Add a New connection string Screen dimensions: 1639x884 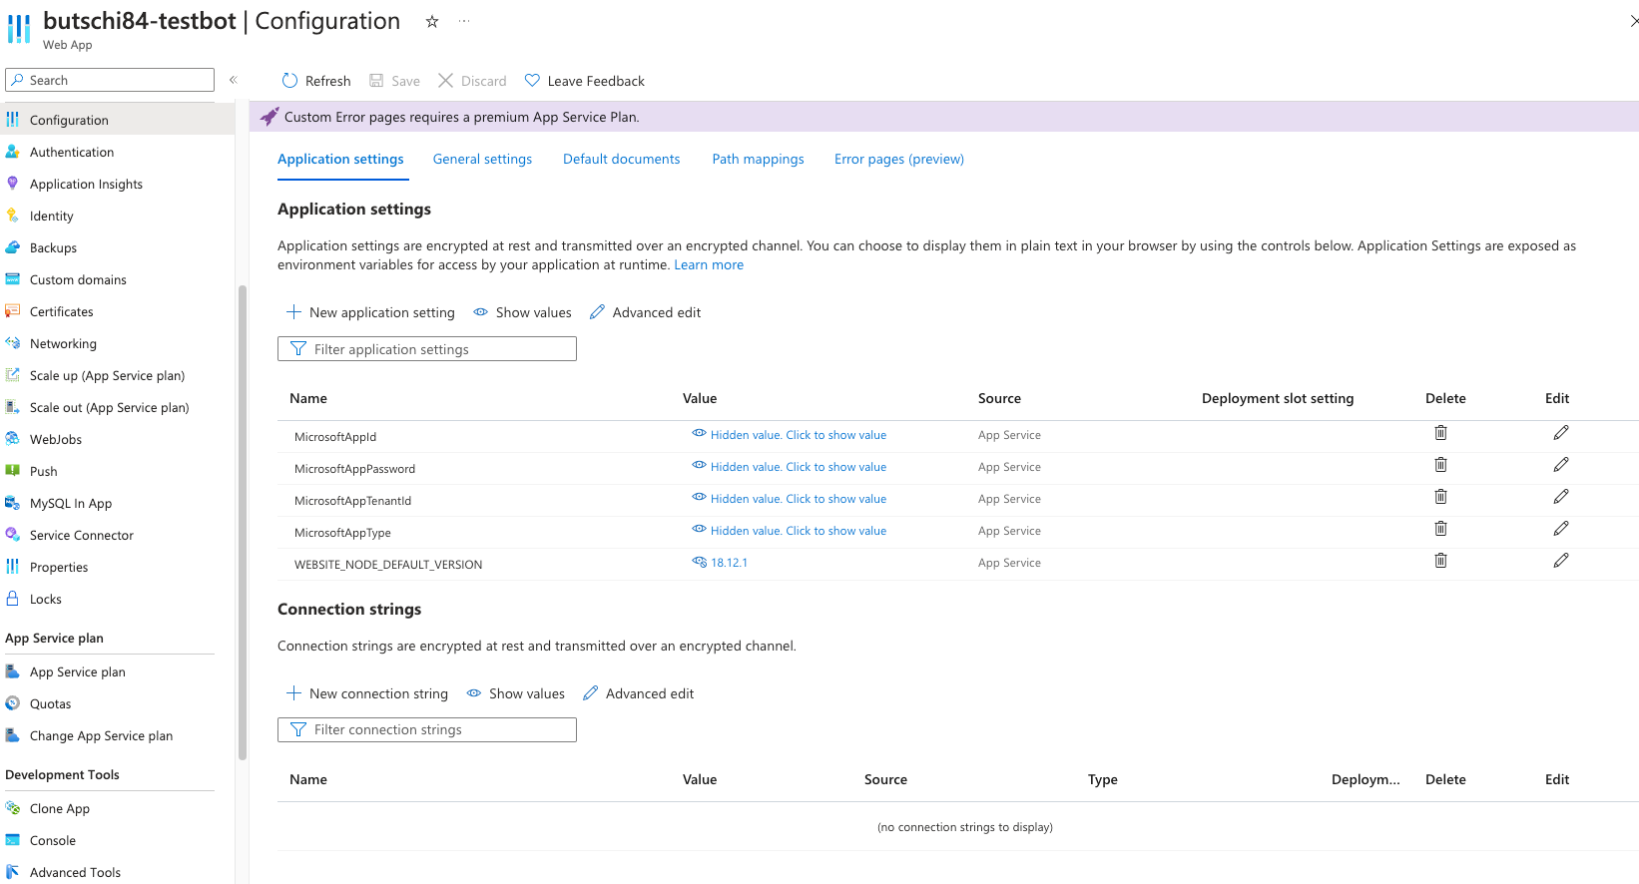[x=367, y=693]
